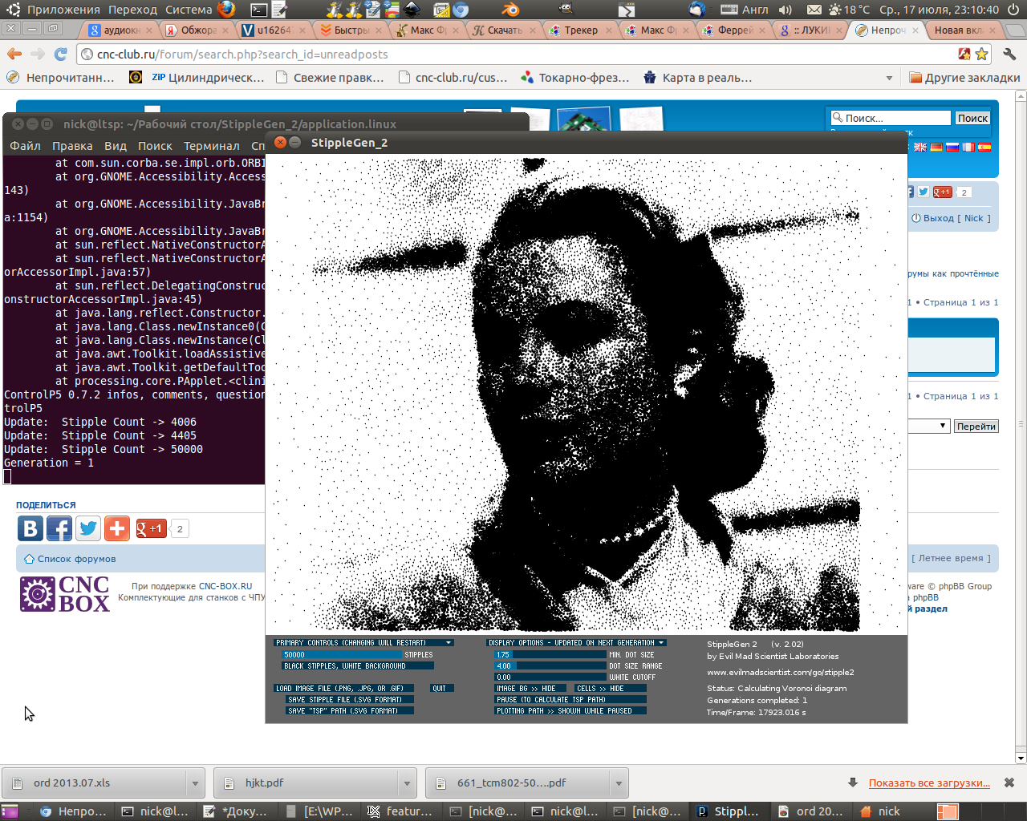Screen dimensions: 1027x821
Task: Switch to the Трекер browser tab
Action: coord(581,30)
